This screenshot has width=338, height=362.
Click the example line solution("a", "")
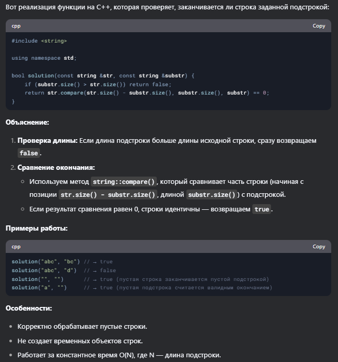142,287
